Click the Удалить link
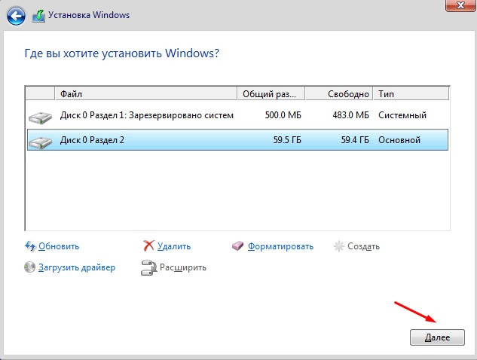This screenshot has width=477, height=360. tap(174, 246)
